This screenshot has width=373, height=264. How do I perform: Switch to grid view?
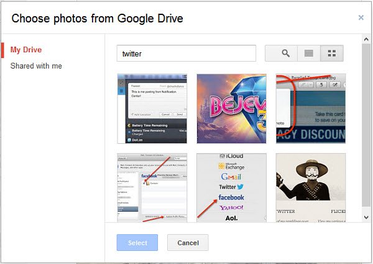point(332,53)
